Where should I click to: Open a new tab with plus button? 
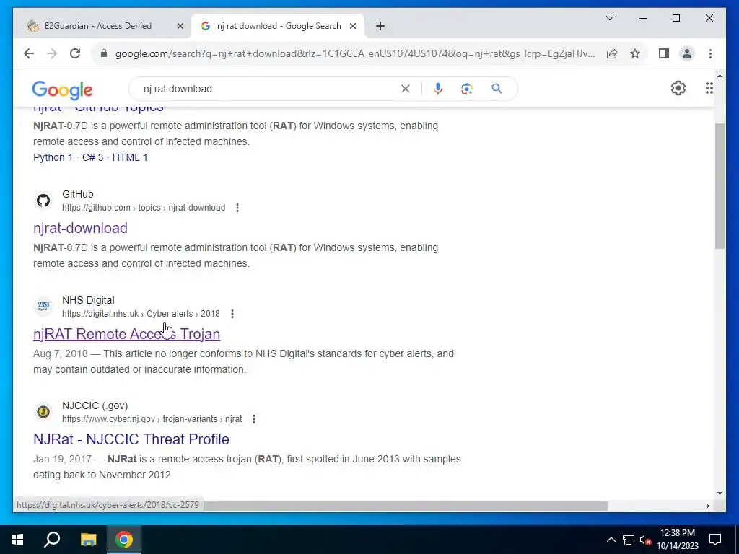(380, 27)
